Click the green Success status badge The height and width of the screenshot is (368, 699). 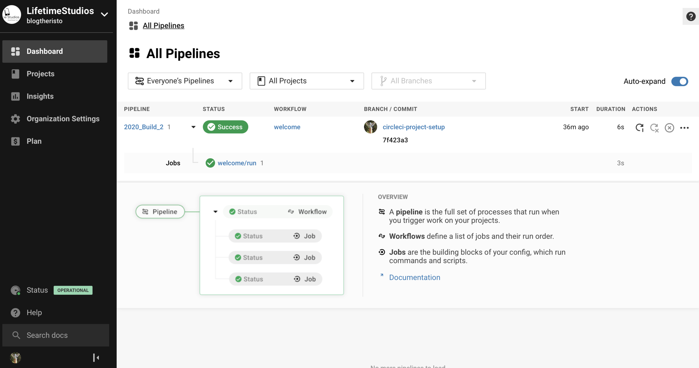(x=225, y=127)
